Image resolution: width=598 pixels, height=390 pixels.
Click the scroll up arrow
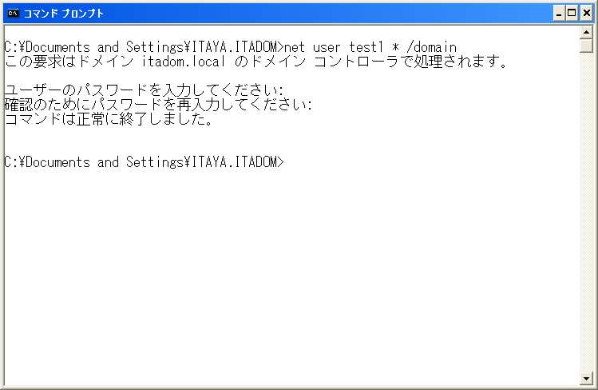point(586,33)
